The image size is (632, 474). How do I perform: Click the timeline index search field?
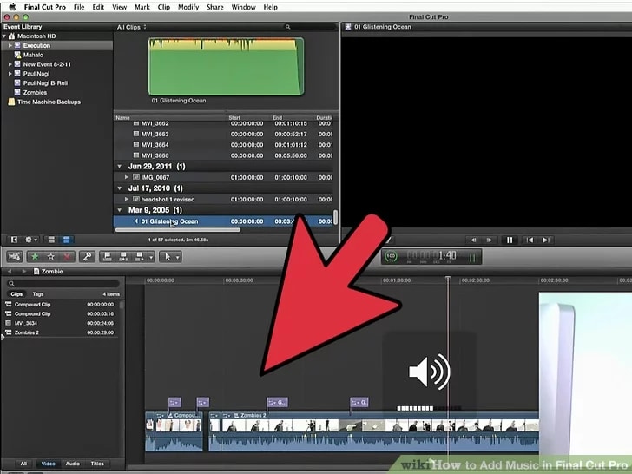[63, 283]
